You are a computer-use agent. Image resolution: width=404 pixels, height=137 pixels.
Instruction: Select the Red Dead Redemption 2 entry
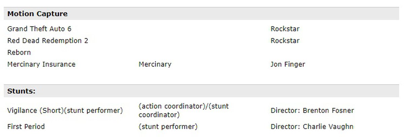pos(48,41)
